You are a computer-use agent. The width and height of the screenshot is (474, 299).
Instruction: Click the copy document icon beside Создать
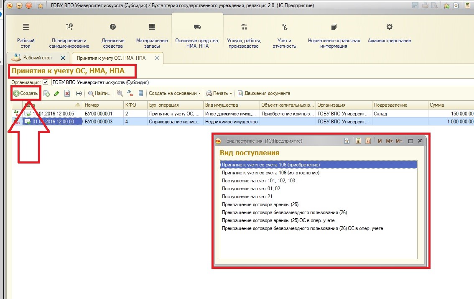click(46, 94)
